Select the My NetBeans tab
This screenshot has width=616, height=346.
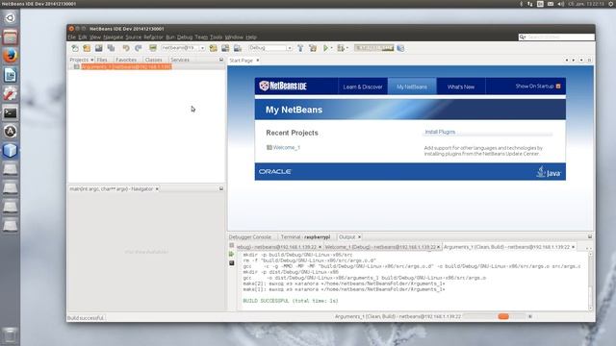(x=412, y=86)
